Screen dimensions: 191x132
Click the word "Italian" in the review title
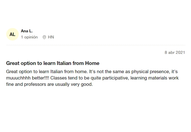63,63
